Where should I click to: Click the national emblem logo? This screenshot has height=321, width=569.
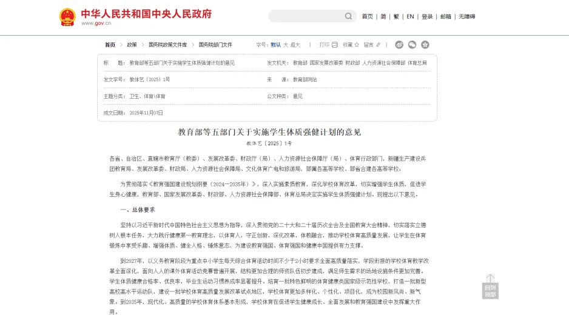click(x=67, y=17)
